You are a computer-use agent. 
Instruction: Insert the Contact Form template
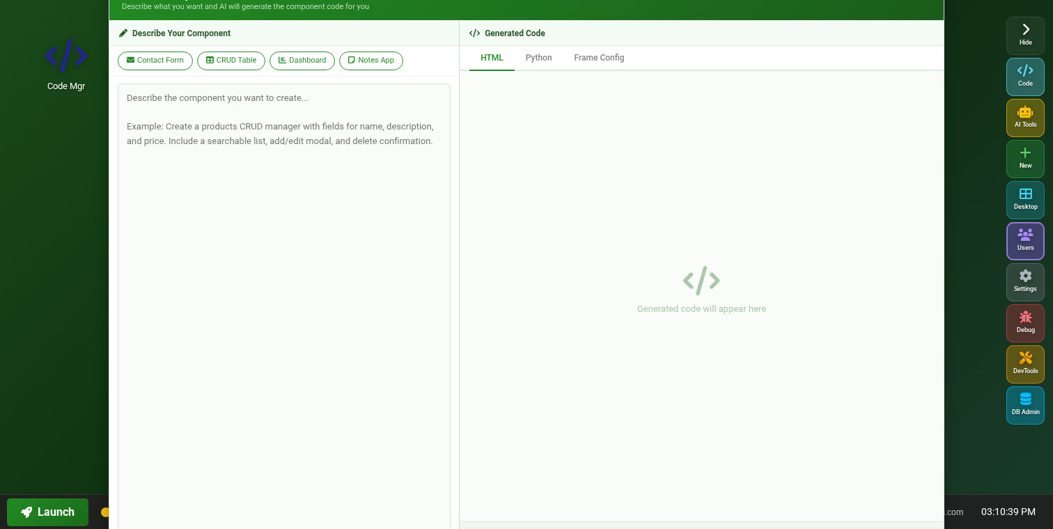click(x=155, y=61)
